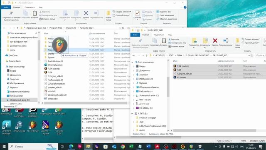Viewport: 266px width, 150px height.
Task: Switch to Поделиться tab in 24.2.2.4597_WO window
Action: coord(159,35)
